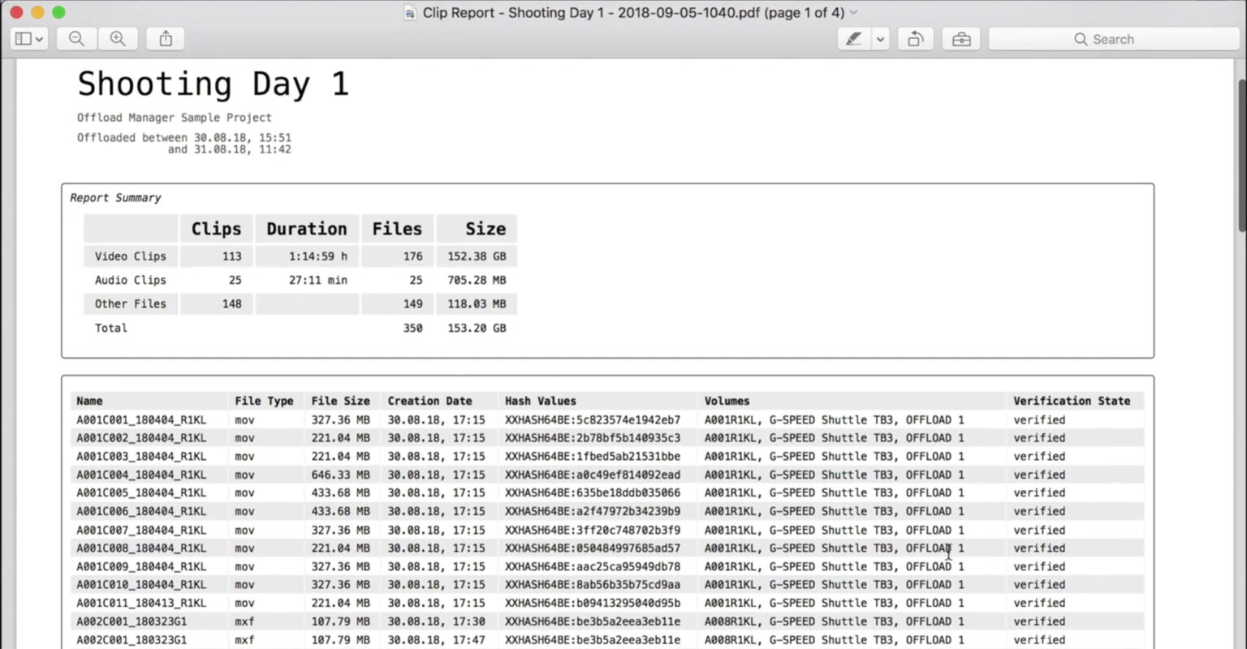This screenshot has width=1247, height=649.
Task: Select the '153.20 GB' total size
Action: point(477,328)
